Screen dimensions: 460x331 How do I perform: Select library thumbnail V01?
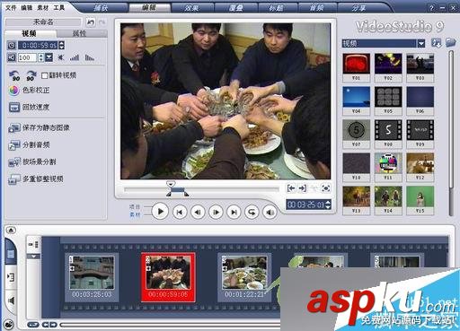[356, 67]
